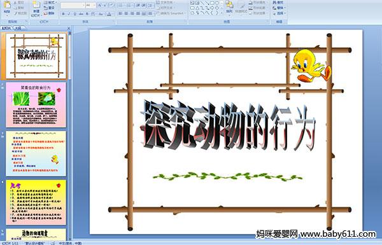Select the oval shape in shapes gallery

[217, 3]
